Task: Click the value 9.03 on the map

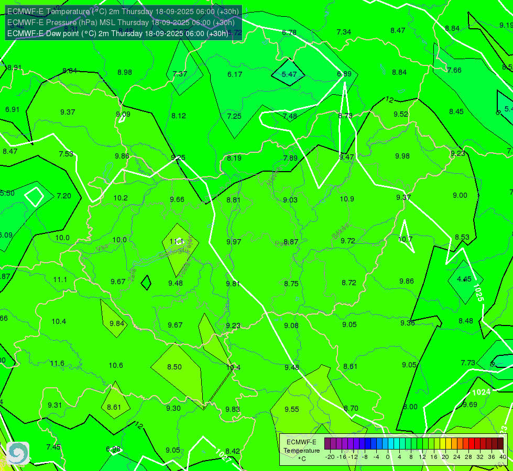Action: tap(290, 200)
